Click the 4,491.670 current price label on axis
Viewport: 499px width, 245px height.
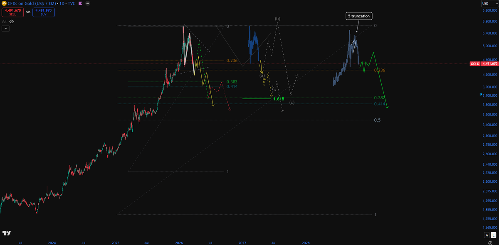(489, 64)
